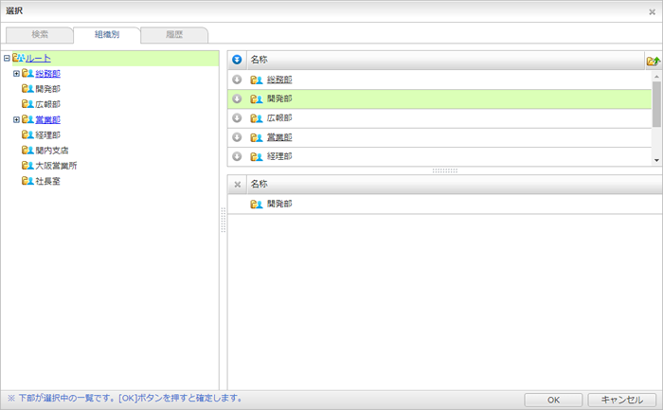Click the down-arrow icon beside 営業部 row
This screenshot has height=410, width=663.
[237, 137]
